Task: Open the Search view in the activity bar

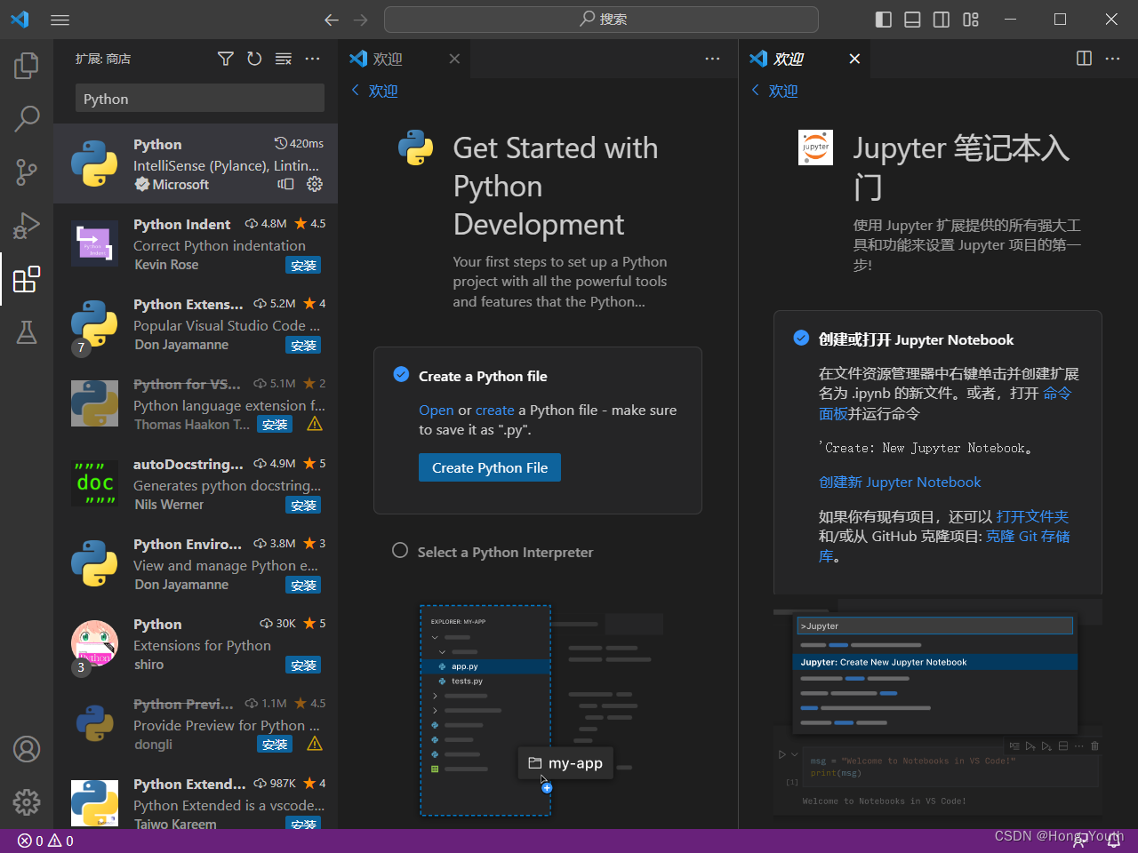Action: [x=27, y=118]
